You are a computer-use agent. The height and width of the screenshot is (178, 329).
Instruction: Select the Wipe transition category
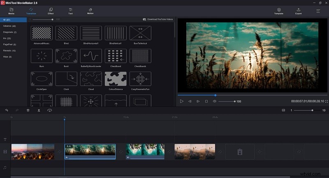[7, 57]
